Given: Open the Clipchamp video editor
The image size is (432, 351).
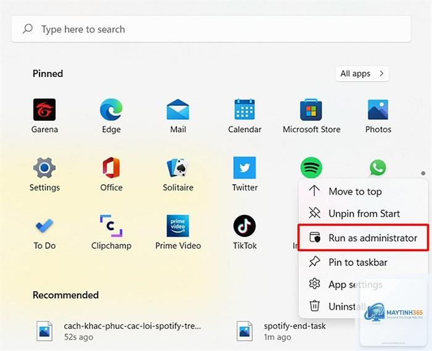Looking at the screenshot, I should coord(111,232).
